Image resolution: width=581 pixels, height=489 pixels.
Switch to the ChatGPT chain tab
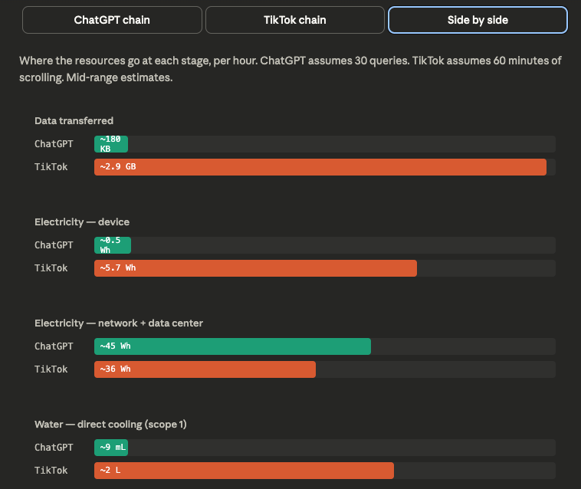[112, 21]
